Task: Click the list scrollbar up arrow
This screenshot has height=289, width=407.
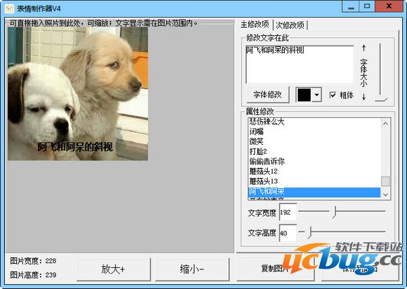Action: click(x=385, y=123)
